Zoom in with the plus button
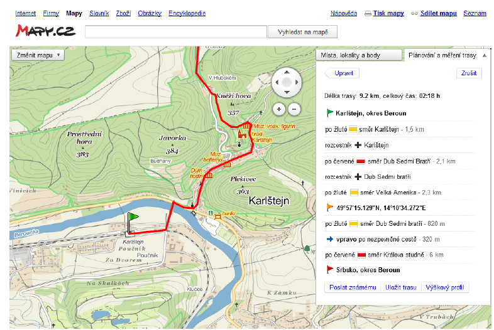 tap(279, 109)
